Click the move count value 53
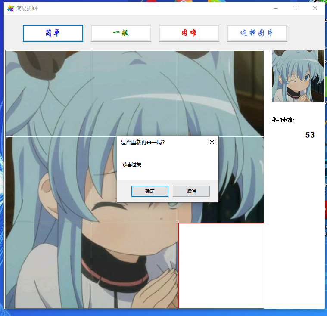 point(310,135)
